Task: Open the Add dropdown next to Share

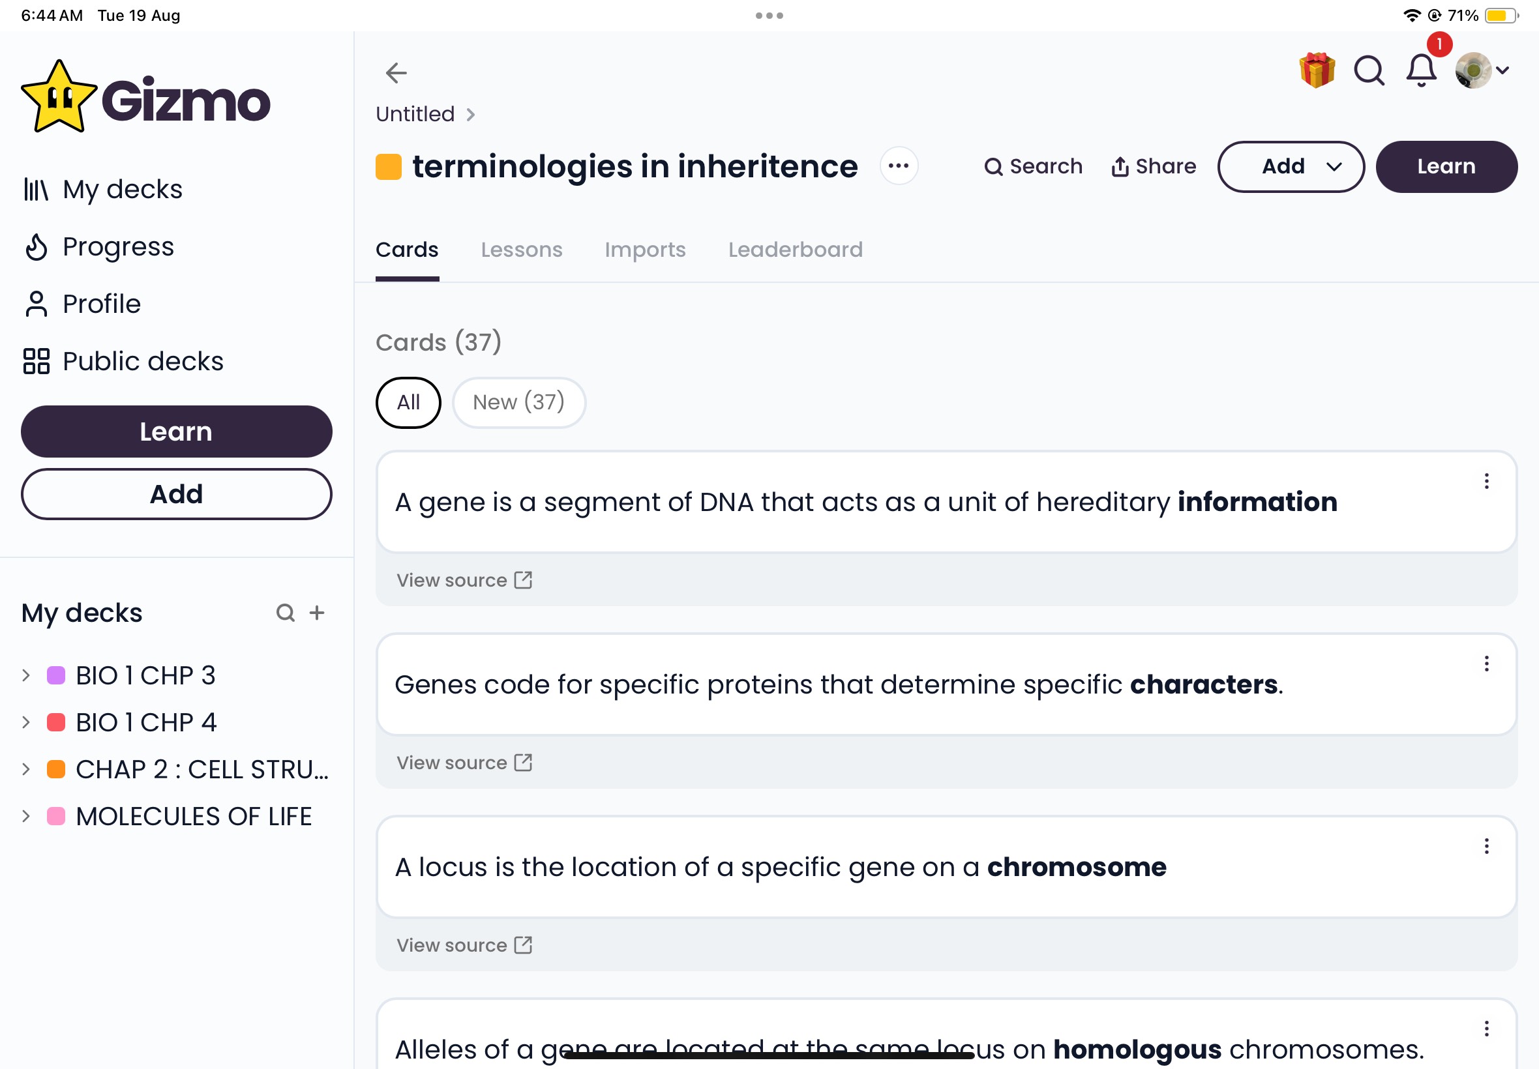Action: pyautogui.click(x=1291, y=167)
